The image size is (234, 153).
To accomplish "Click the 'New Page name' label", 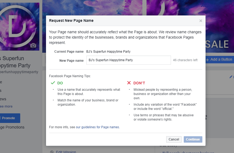I will (72, 61).
